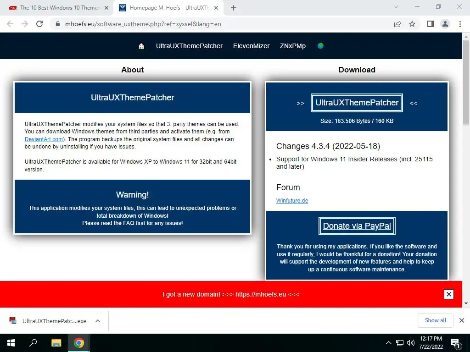The image size is (470, 352).
Task: Open the DeviantArt.com link
Action: click(44, 139)
